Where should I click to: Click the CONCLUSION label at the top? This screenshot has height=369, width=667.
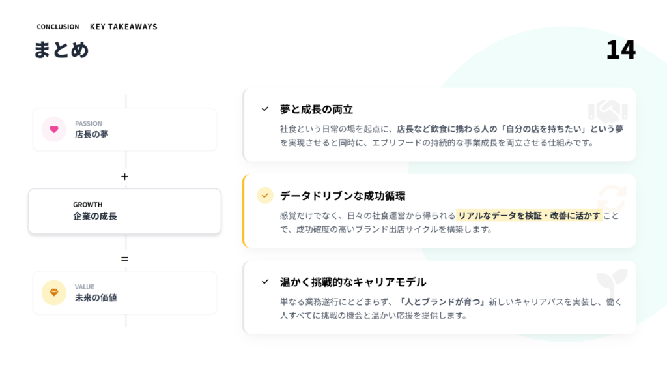(x=57, y=27)
